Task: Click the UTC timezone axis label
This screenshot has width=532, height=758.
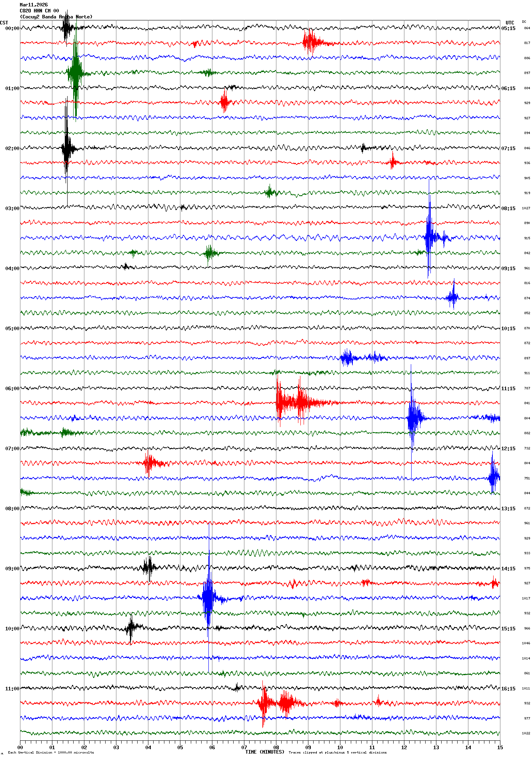Action: click(510, 23)
